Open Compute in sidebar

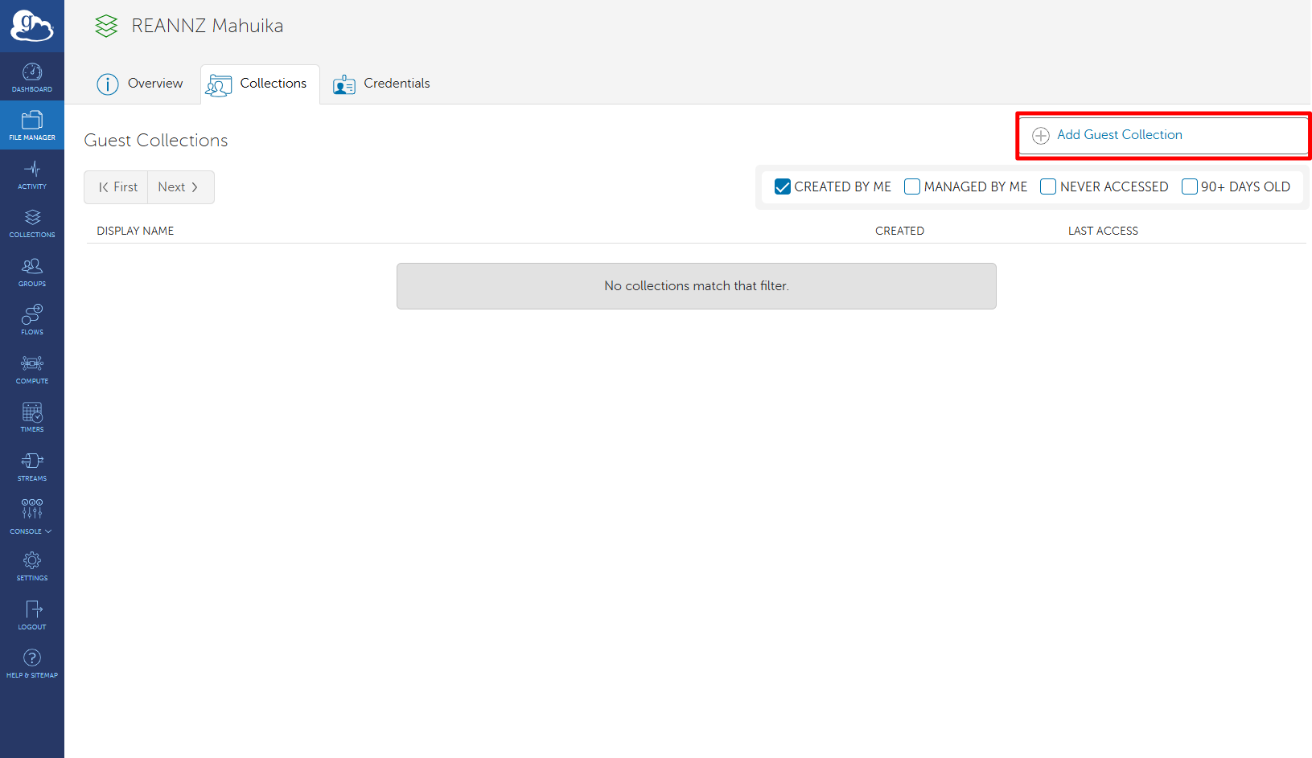32,369
